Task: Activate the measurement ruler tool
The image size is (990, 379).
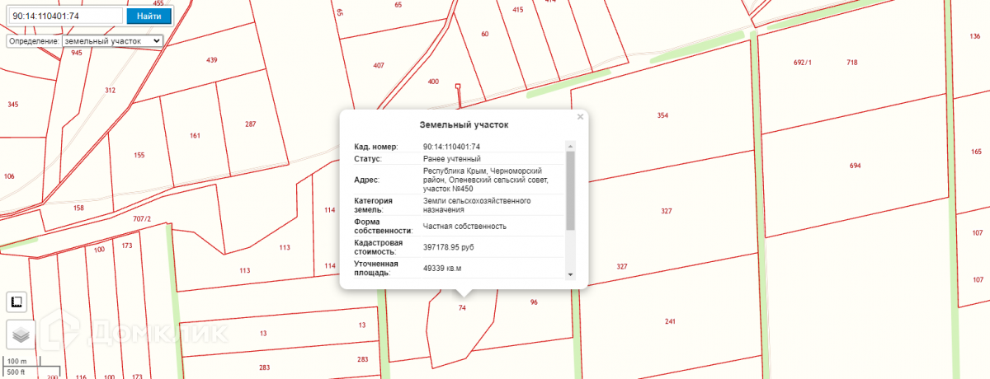Action: [16, 302]
